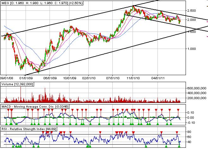The height and width of the screenshot is (149, 208).
Task: Click the 04/01/11 date label
Action: coord(158,78)
